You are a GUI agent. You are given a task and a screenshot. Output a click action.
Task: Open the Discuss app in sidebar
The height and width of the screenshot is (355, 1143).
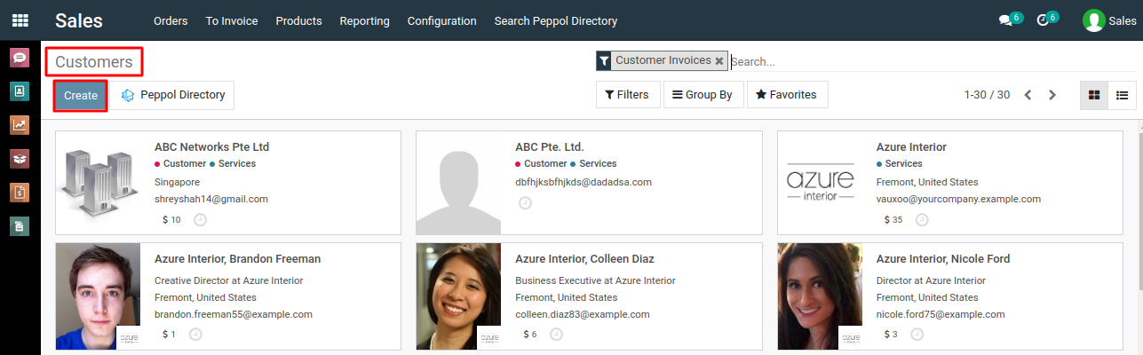click(20, 59)
